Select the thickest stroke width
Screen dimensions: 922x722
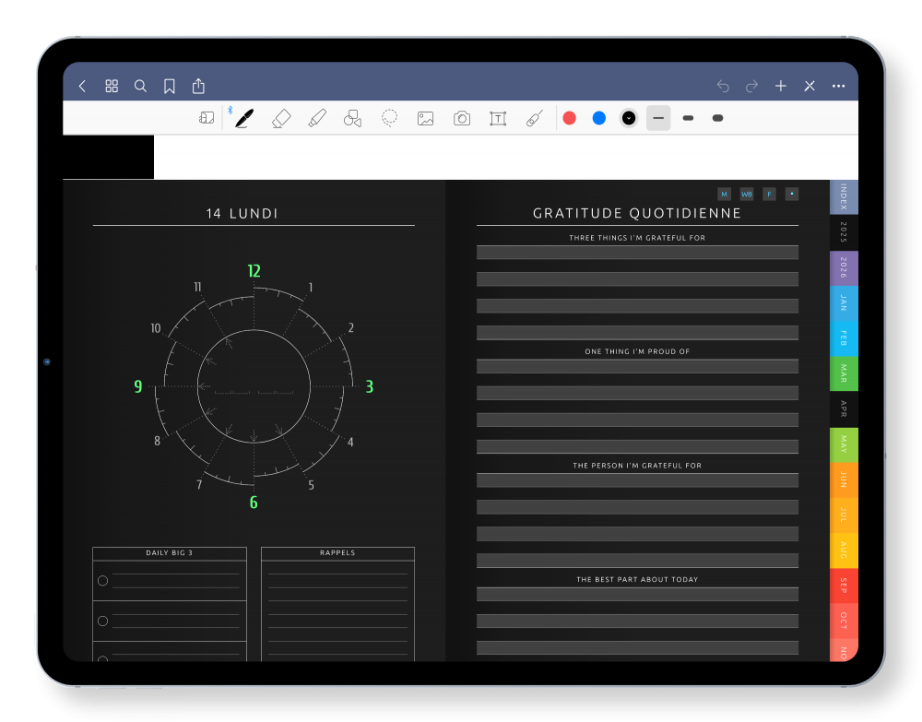click(717, 118)
